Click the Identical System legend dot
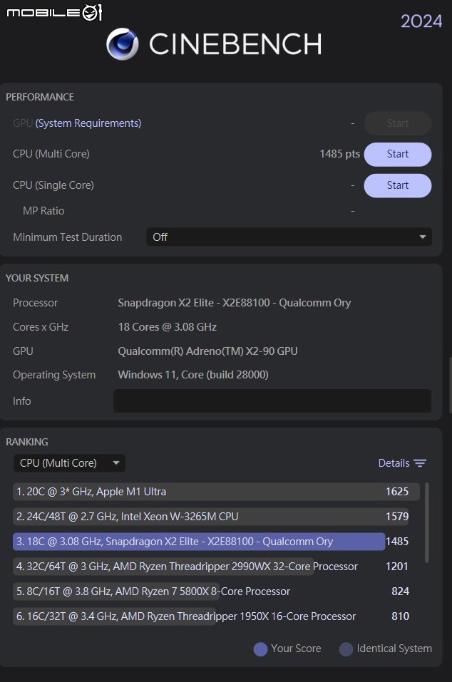Screen dimensions: 452x682 (x=346, y=649)
